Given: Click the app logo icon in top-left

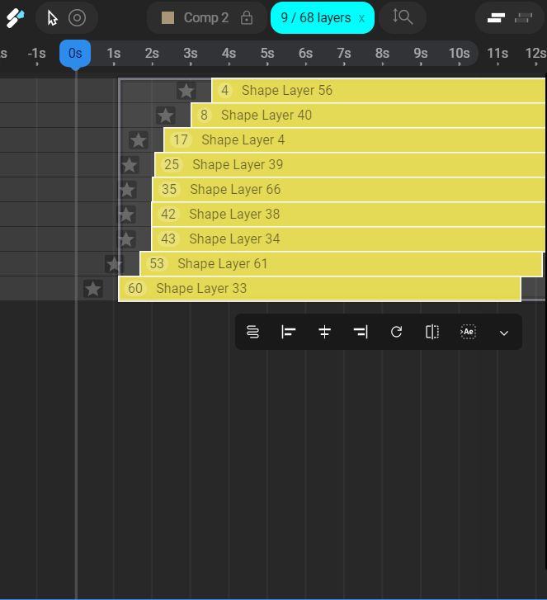Looking at the screenshot, I should 15,17.
